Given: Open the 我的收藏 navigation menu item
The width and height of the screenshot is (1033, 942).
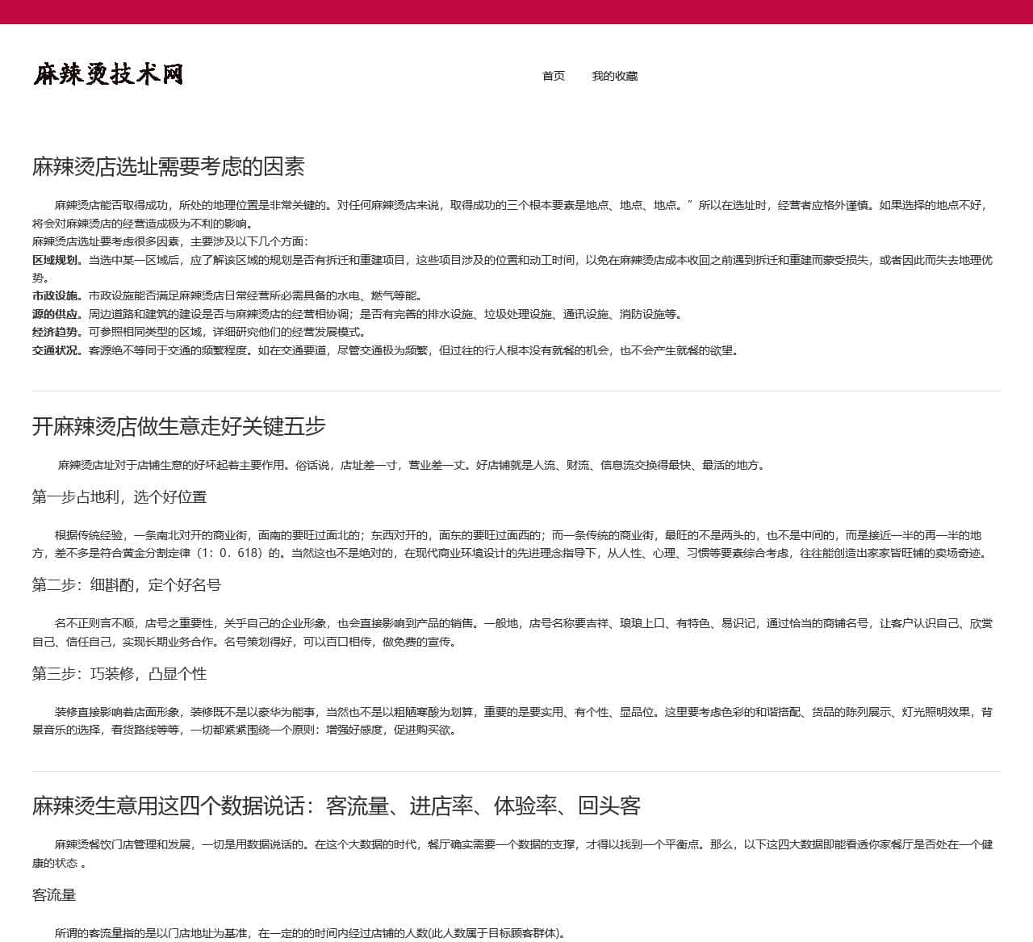Looking at the screenshot, I should [614, 76].
